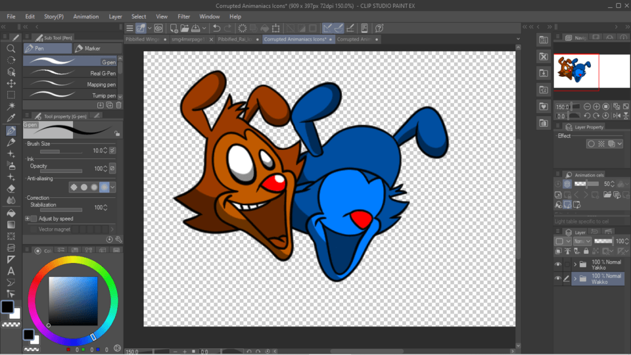Choose the Eyedropper tool

(11, 118)
